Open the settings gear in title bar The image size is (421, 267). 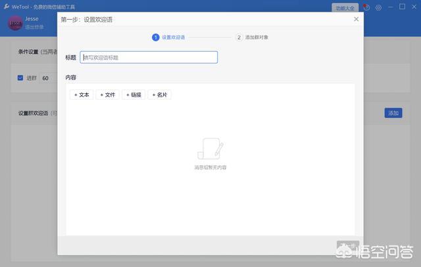378,7
